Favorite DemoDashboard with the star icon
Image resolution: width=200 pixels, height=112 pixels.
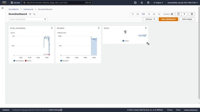[30, 14]
